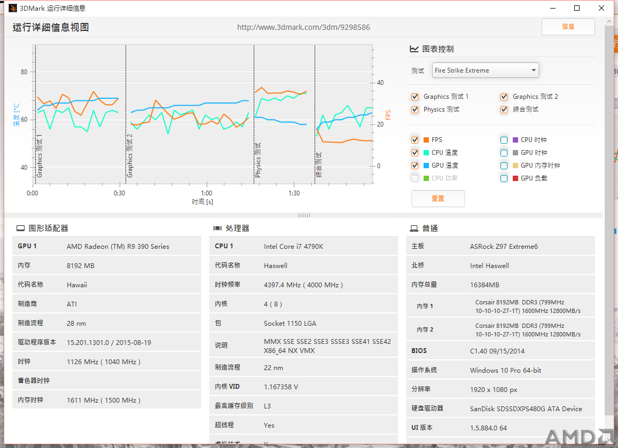Toggle the Graphics 测试 1 checkbox
The width and height of the screenshot is (618, 448).
click(x=414, y=97)
